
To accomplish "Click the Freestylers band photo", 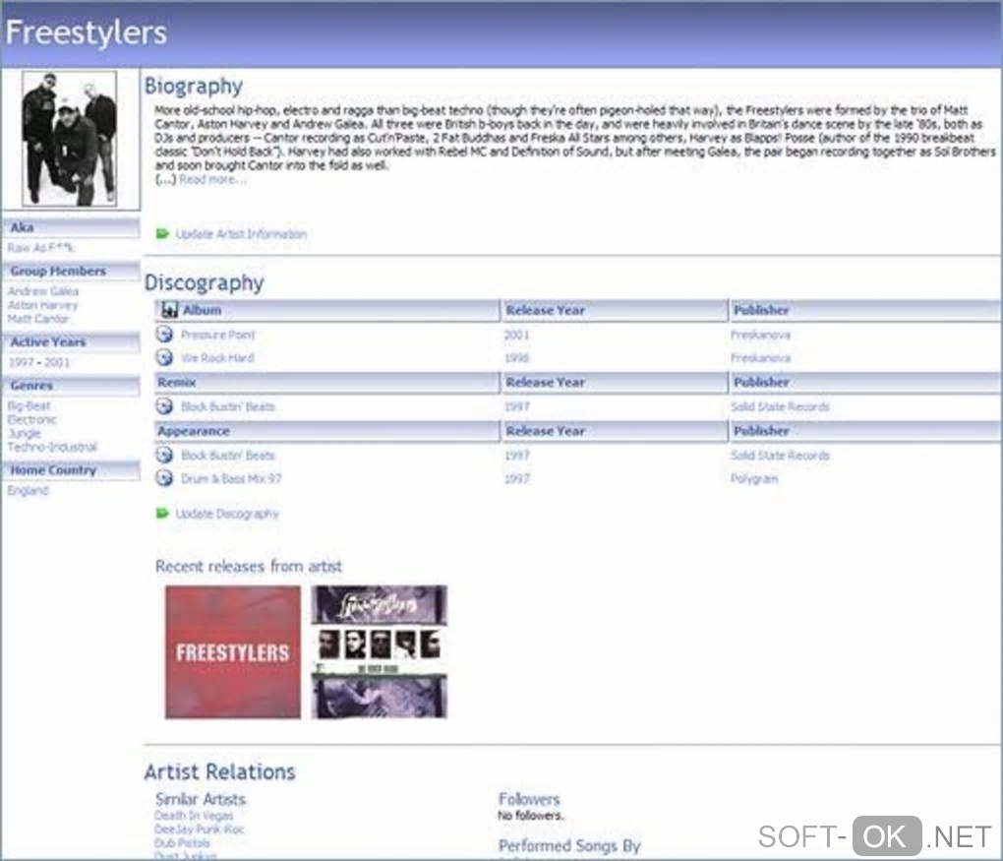I will pos(69,139).
